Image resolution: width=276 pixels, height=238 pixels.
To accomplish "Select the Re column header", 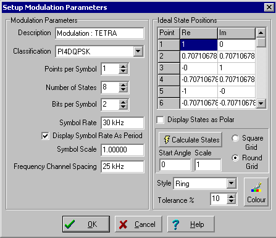I will click(x=199, y=33).
